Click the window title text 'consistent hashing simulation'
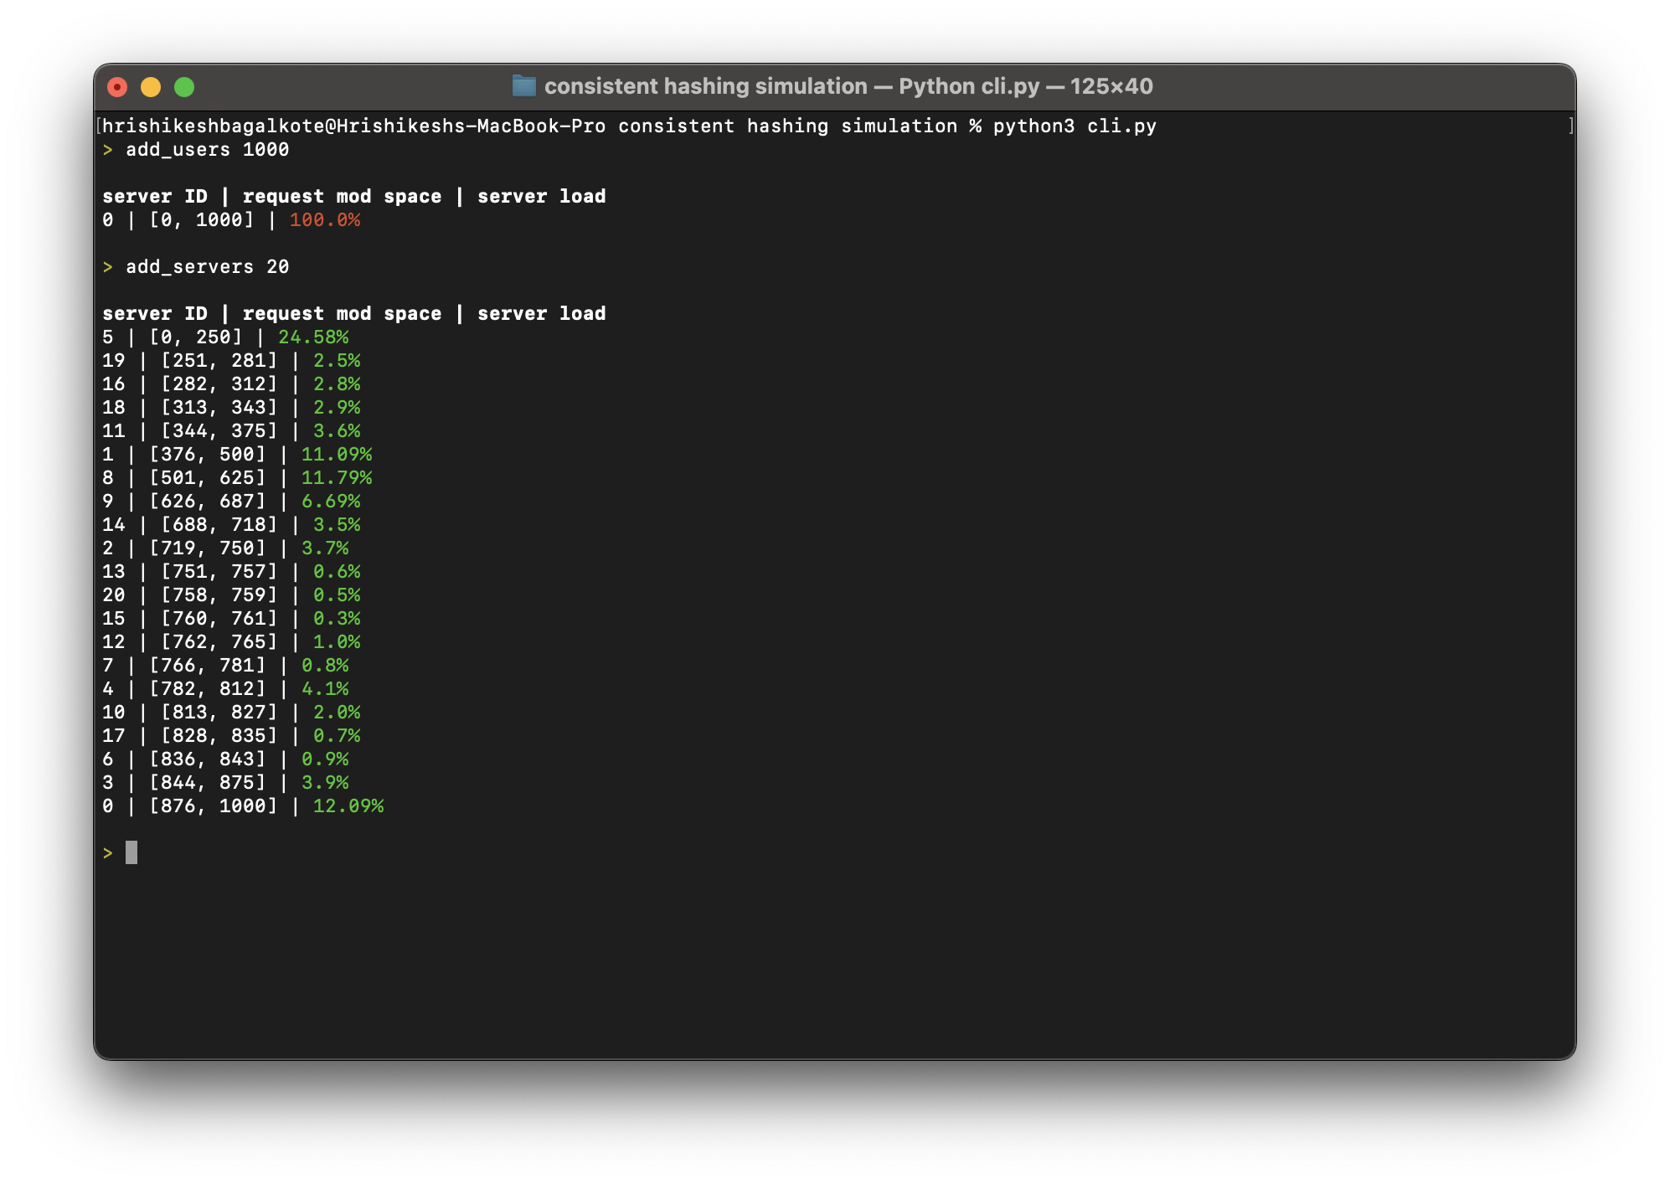Image resolution: width=1670 pixels, height=1184 pixels. click(705, 86)
